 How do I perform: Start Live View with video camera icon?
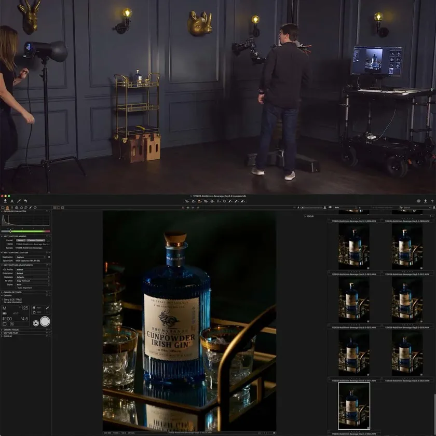tap(36, 323)
